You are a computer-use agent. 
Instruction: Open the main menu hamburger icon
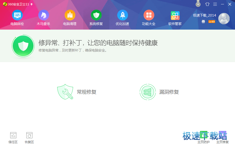pos(215,4)
